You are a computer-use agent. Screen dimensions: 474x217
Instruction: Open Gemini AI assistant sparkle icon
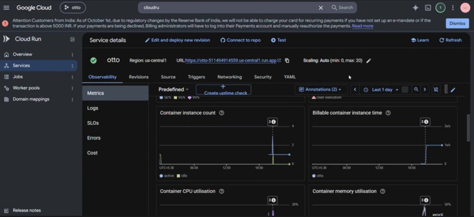point(416,8)
